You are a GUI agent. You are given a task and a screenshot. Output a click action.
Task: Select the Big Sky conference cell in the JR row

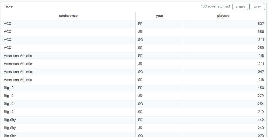pos(10,128)
